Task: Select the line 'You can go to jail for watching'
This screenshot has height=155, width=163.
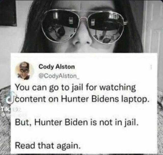Action: click(76, 88)
